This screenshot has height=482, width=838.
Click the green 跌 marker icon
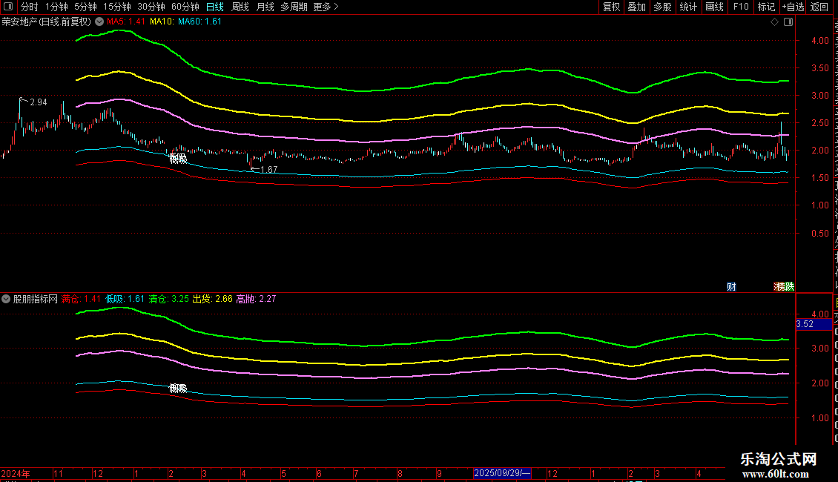click(789, 287)
